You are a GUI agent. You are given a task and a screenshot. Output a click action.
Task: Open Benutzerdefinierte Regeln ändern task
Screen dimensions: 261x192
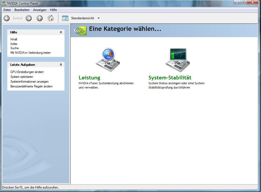coord(32,86)
